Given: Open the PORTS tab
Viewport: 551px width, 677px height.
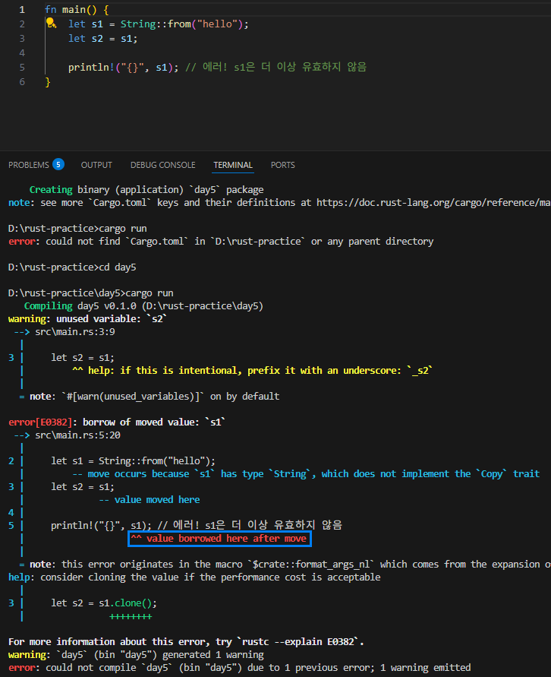Looking at the screenshot, I should click(283, 165).
